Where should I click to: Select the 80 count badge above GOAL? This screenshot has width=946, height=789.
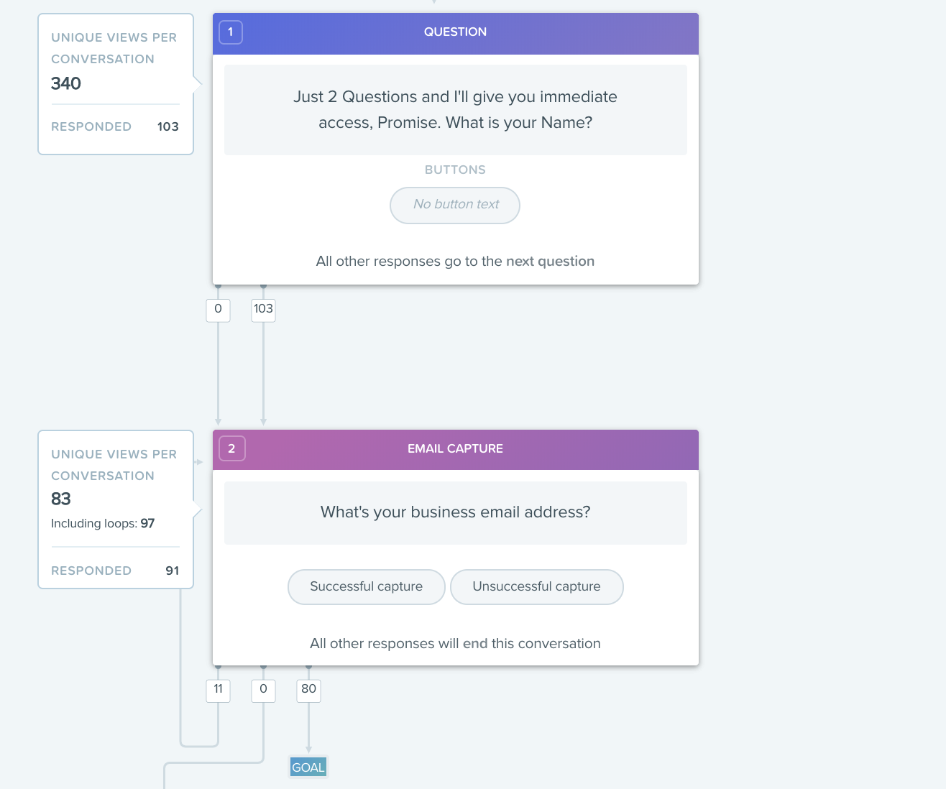pos(308,689)
